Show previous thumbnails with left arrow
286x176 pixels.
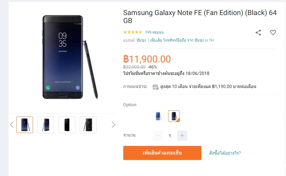[x=12, y=125]
